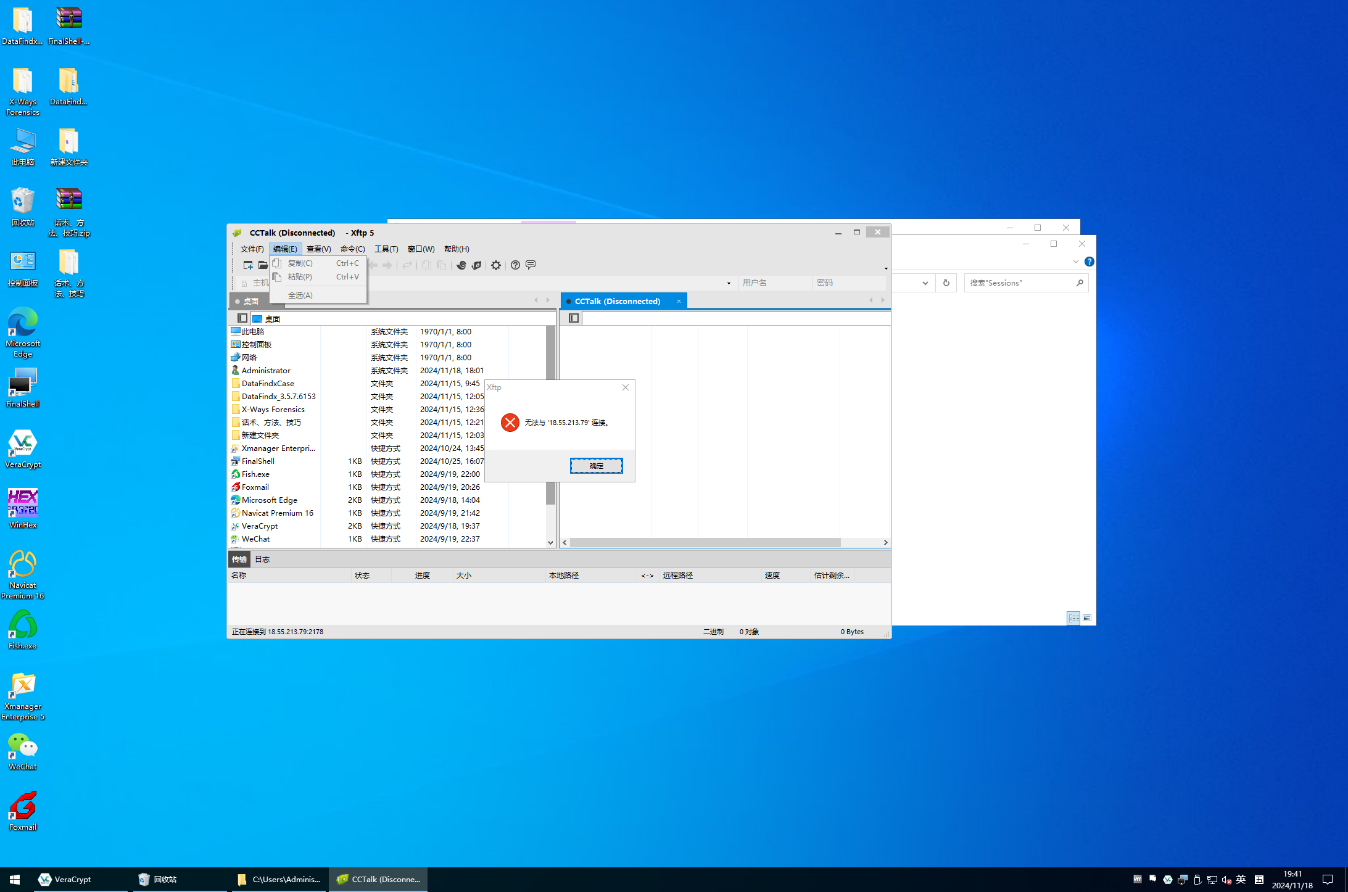Image resolution: width=1348 pixels, height=892 pixels.
Task: Click the remote pane horizontal scrollbar left arrow
Action: (565, 543)
